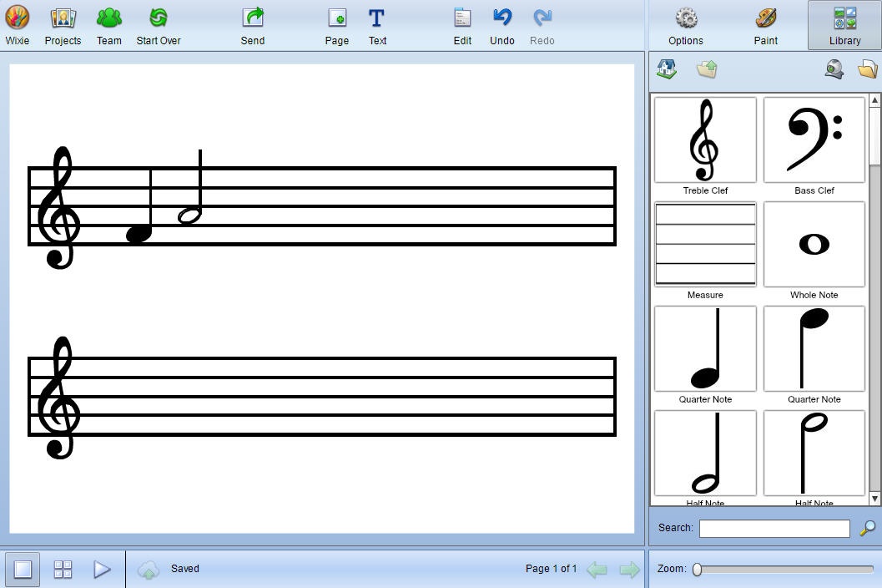Select the Treble Clef from the library
Image resolution: width=882 pixels, height=588 pixels.
pos(705,139)
